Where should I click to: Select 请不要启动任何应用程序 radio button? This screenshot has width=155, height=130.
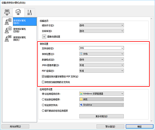[43, 111]
